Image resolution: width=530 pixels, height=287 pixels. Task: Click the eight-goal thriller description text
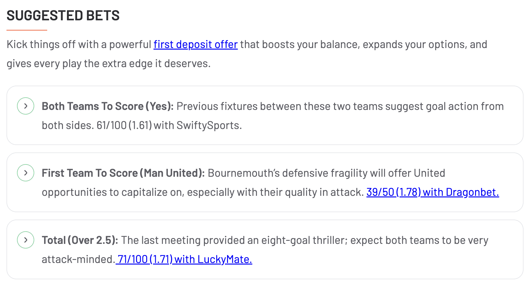tap(304, 241)
